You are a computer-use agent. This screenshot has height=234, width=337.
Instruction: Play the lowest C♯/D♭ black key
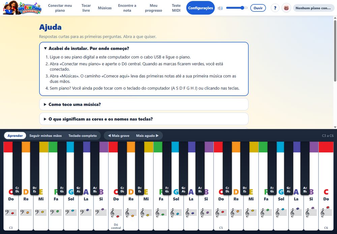point(17,168)
